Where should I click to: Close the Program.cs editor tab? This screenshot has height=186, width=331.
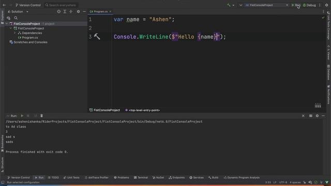pos(110,11)
